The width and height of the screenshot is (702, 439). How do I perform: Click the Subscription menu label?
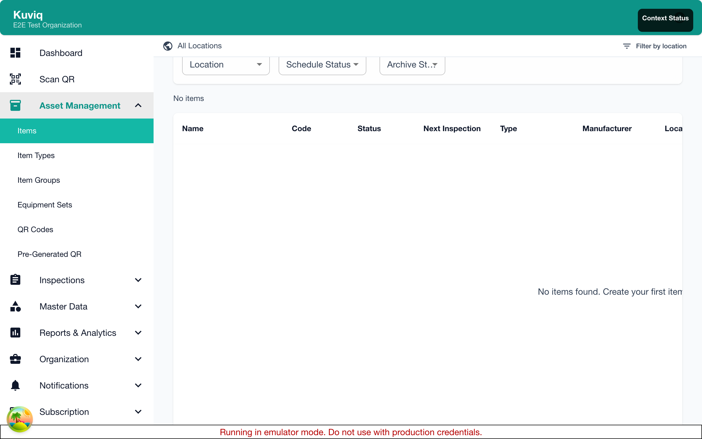[64, 412]
